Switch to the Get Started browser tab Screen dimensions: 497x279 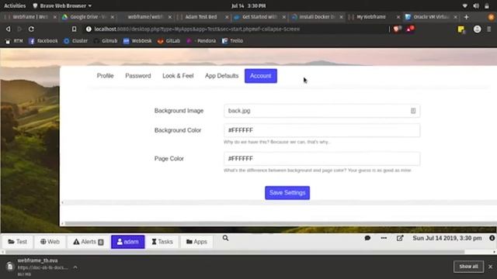[259, 17]
